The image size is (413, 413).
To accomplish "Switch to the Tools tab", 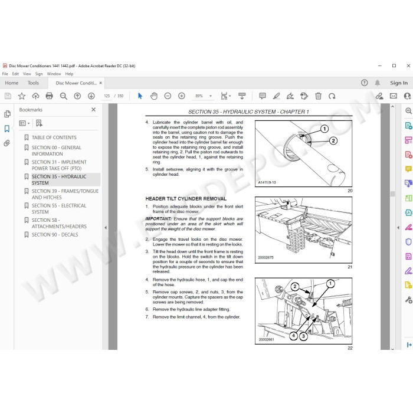I will click(x=33, y=83).
